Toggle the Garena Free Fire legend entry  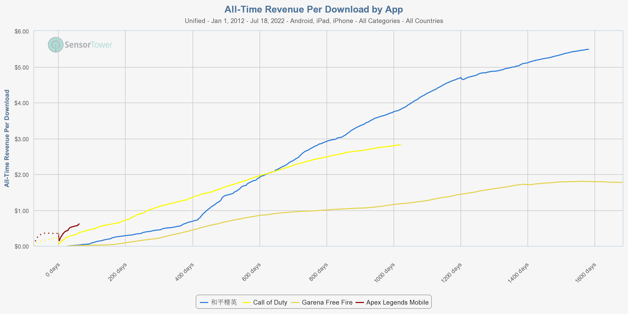[322, 302]
